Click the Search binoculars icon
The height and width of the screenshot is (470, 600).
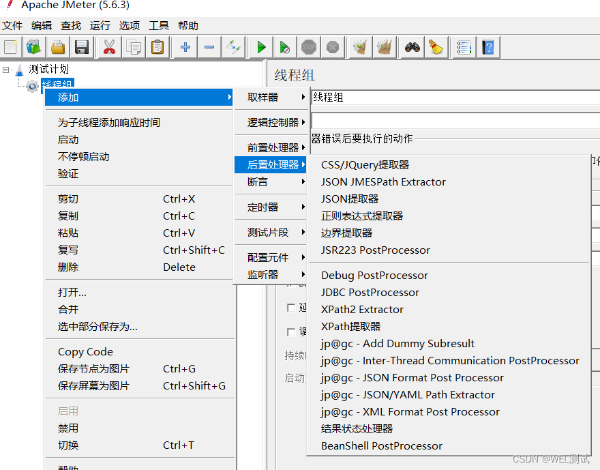tap(412, 47)
